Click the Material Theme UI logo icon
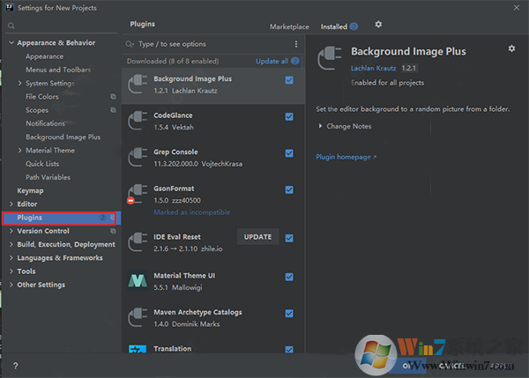Viewport: 529px width, 378px height. pyautogui.click(x=138, y=280)
